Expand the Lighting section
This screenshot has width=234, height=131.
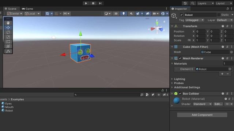172,79
